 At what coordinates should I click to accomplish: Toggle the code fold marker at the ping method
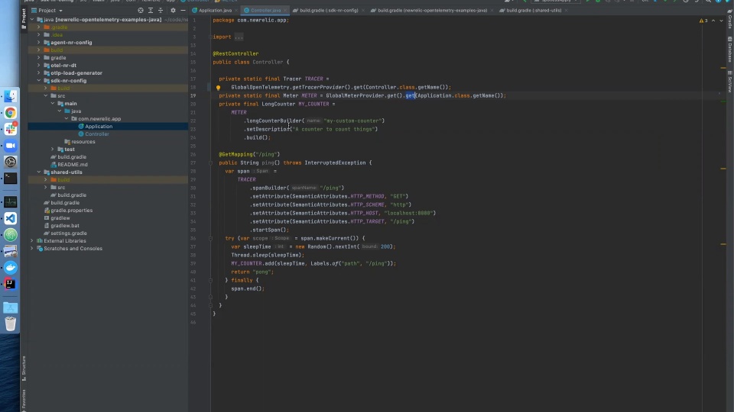click(x=210, y=163)
